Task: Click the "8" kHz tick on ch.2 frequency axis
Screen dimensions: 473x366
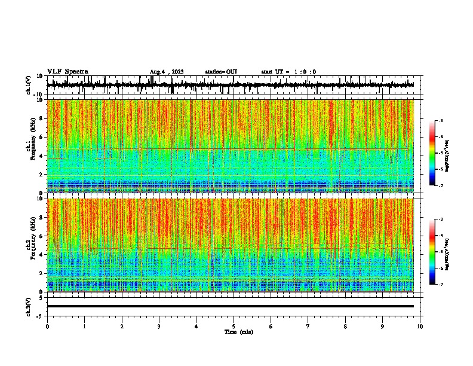Action: pyautogui.click(x=42, y=218)
